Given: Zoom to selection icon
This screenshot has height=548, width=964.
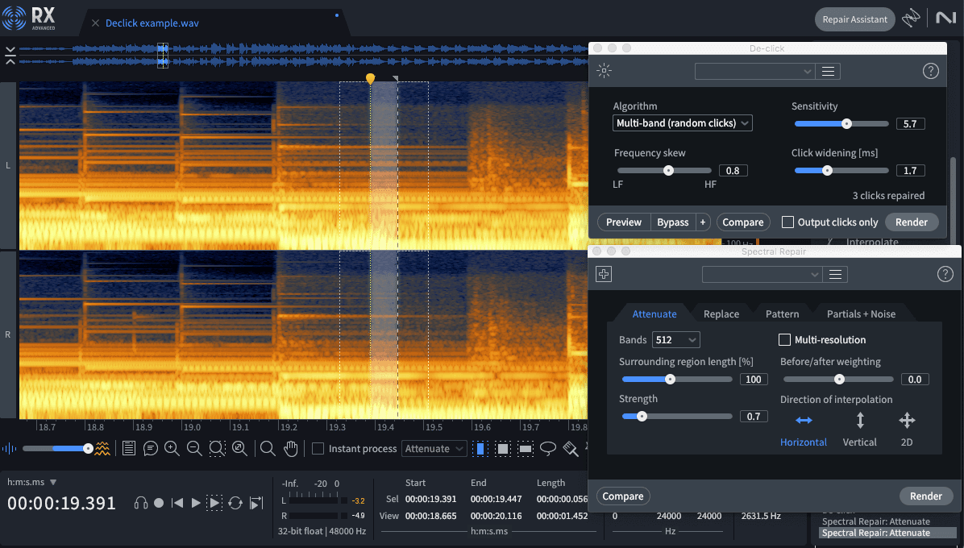Looking at the screenshot, I should click(217, 449).
